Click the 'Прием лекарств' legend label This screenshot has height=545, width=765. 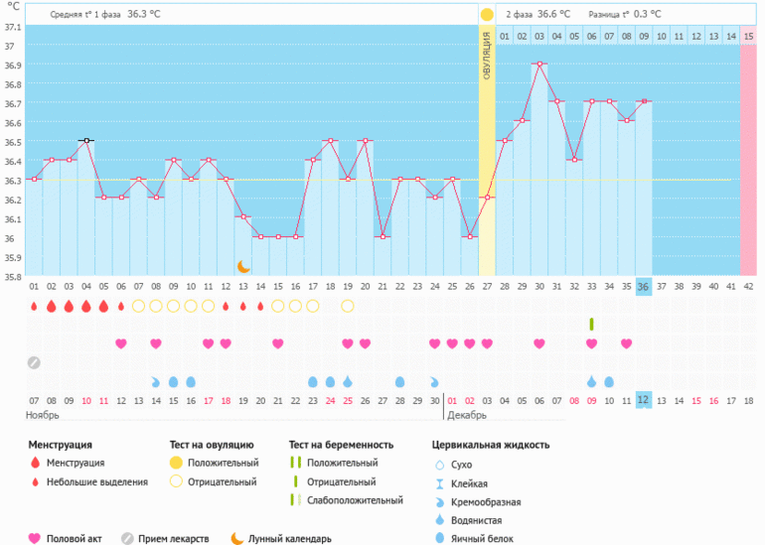[175, 538]
